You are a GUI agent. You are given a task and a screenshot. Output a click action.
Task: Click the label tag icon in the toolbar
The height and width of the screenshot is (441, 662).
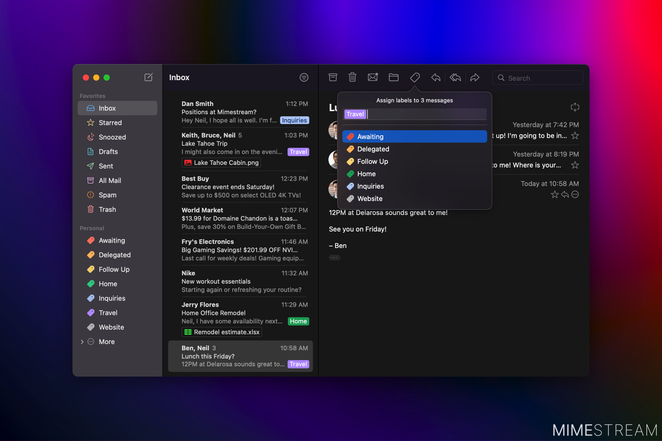coord(415,77)
